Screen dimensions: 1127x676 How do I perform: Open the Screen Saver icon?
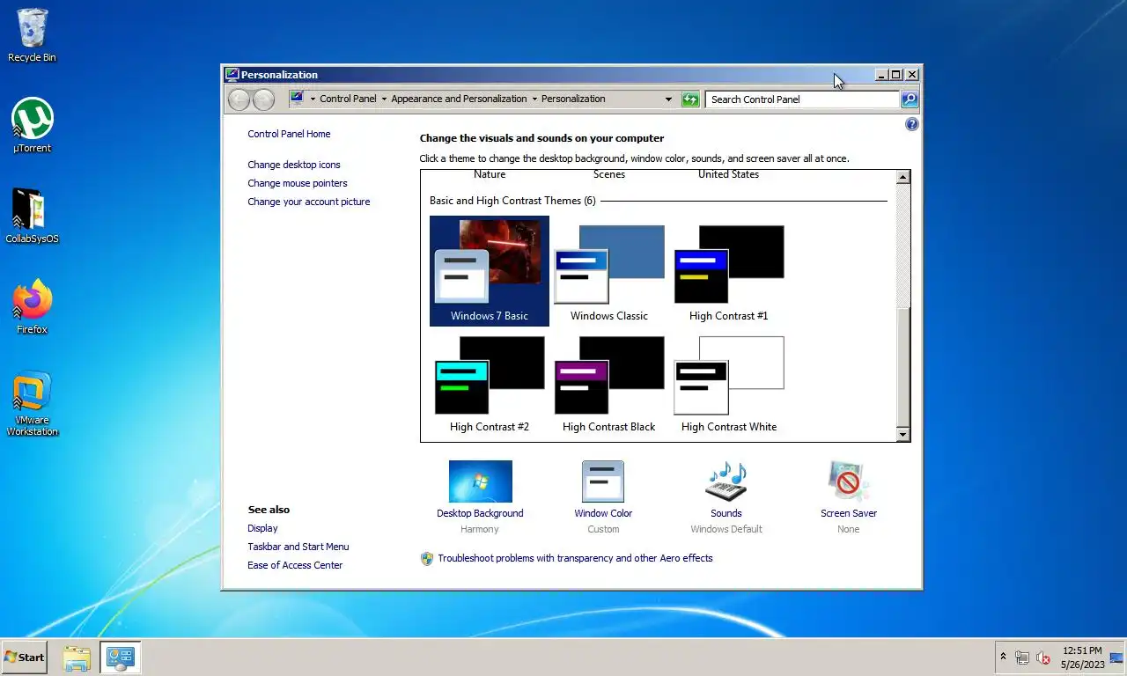(849, 481)
